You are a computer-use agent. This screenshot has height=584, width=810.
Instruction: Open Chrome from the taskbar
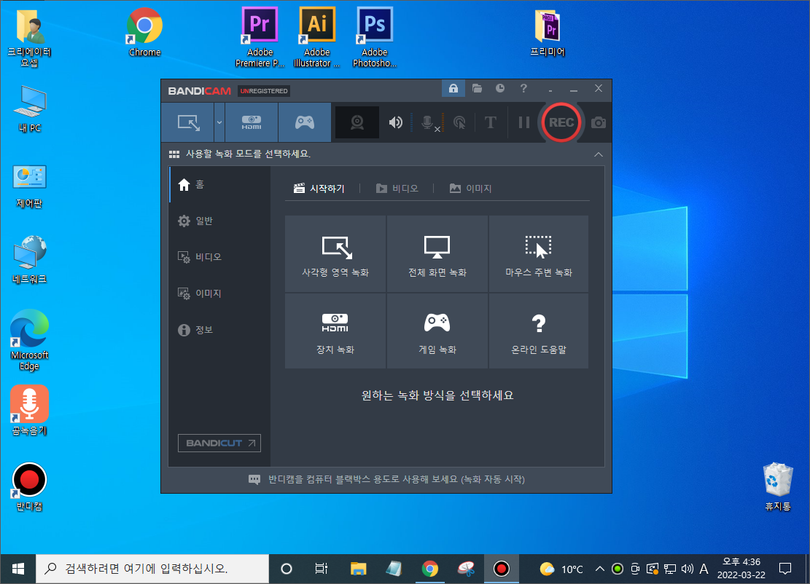pyautogui.click(x=430, y=569)
